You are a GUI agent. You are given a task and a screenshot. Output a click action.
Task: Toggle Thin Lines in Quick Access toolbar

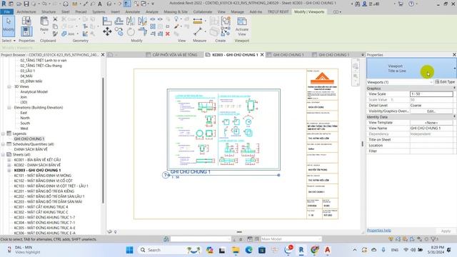click(127, 4)
